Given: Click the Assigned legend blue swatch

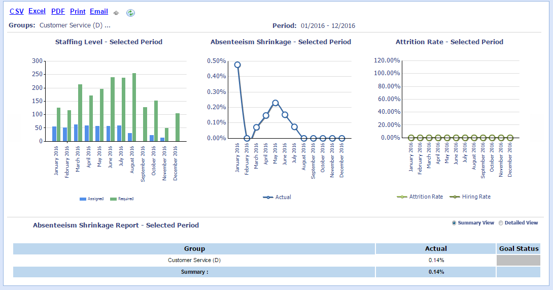Looking at the screenshot, I should (83, 199).
